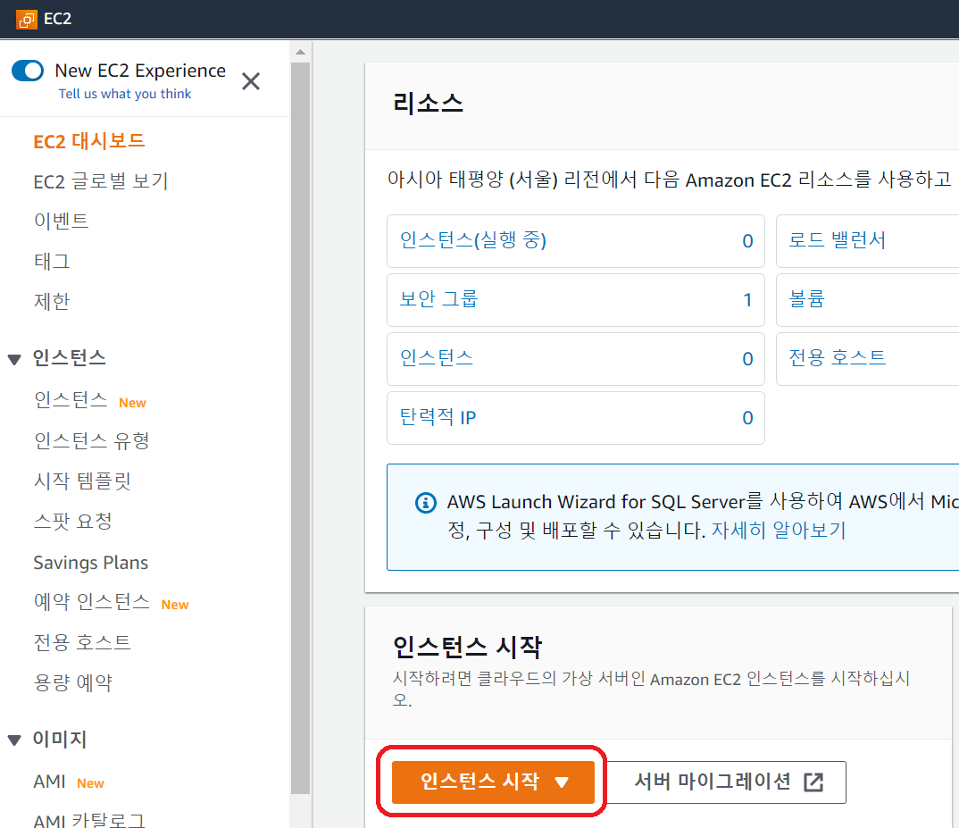Toggle the New EC2 Experience switch

(x=28, y=71)
